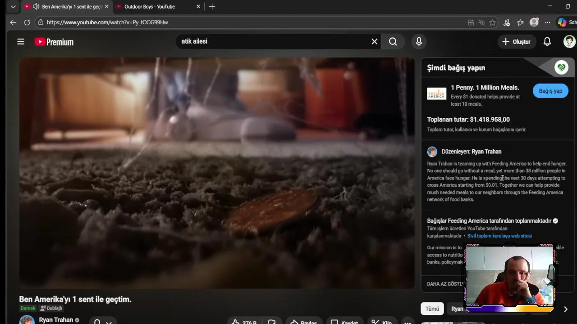Viewport: 577px width, 324px height.
Task: Go back to the previous page
Action: (13, 22)
